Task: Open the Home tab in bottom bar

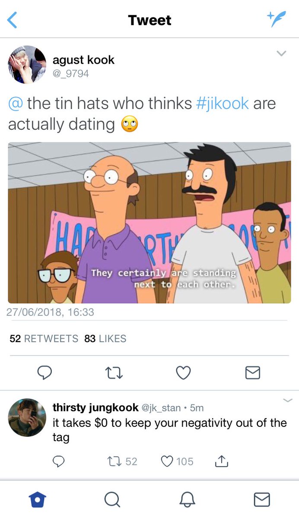Action: (38, 500)
